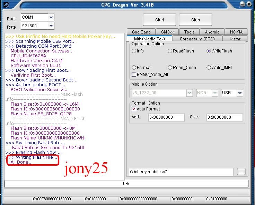Open the Port COM1 dropdown
The height and width of the screenshot is (205, 255).
point(51,17)
